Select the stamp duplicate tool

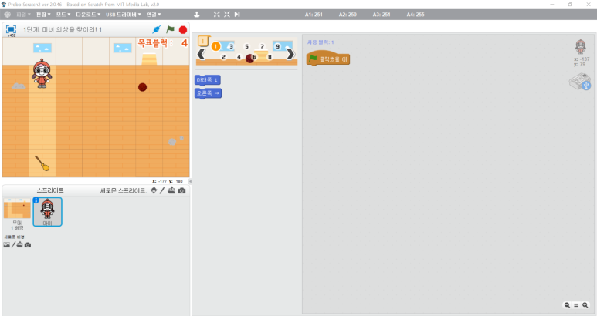(x=197, y=15)
